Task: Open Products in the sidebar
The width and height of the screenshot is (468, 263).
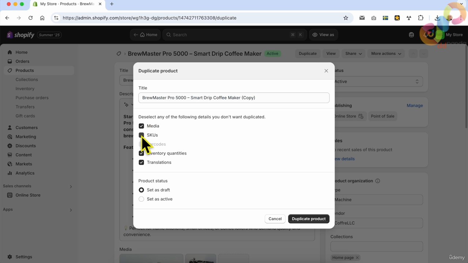Action: click(x=24, y=70)
